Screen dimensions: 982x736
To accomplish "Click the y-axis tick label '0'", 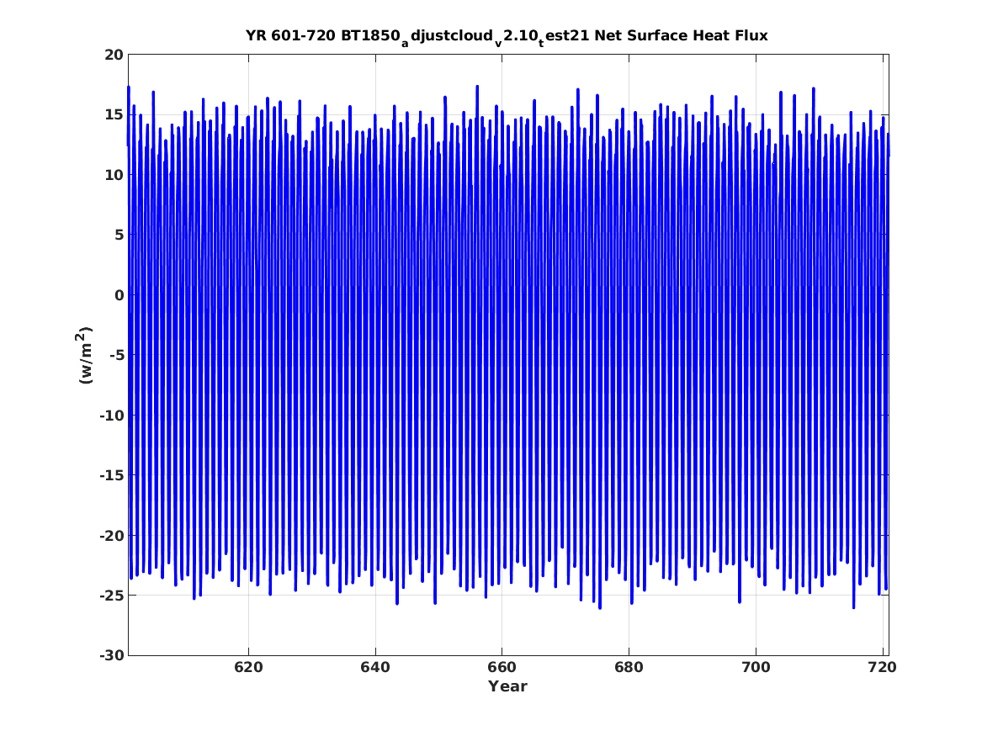I will [119, 295].
